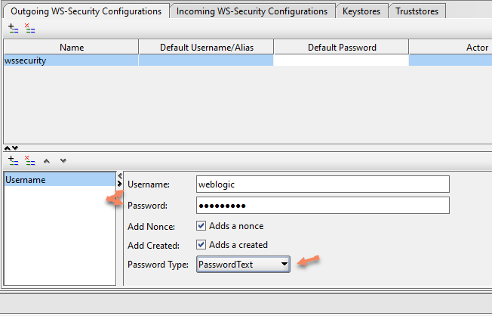Move the selected WSS entry up
Image resolution: width=492 pixels, height=316 pixels.
point(48,160)
